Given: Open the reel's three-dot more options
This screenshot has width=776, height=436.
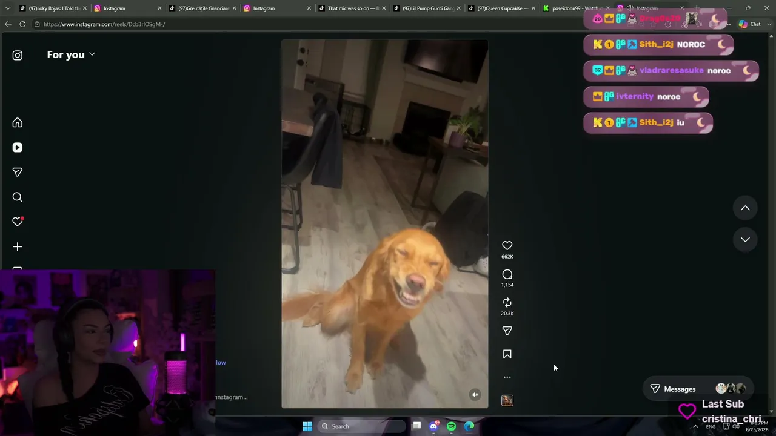Looking at the screenshot, I should point(507,377).
